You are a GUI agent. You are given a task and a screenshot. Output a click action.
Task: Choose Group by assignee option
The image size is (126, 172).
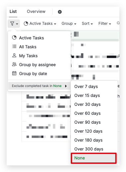39,64
